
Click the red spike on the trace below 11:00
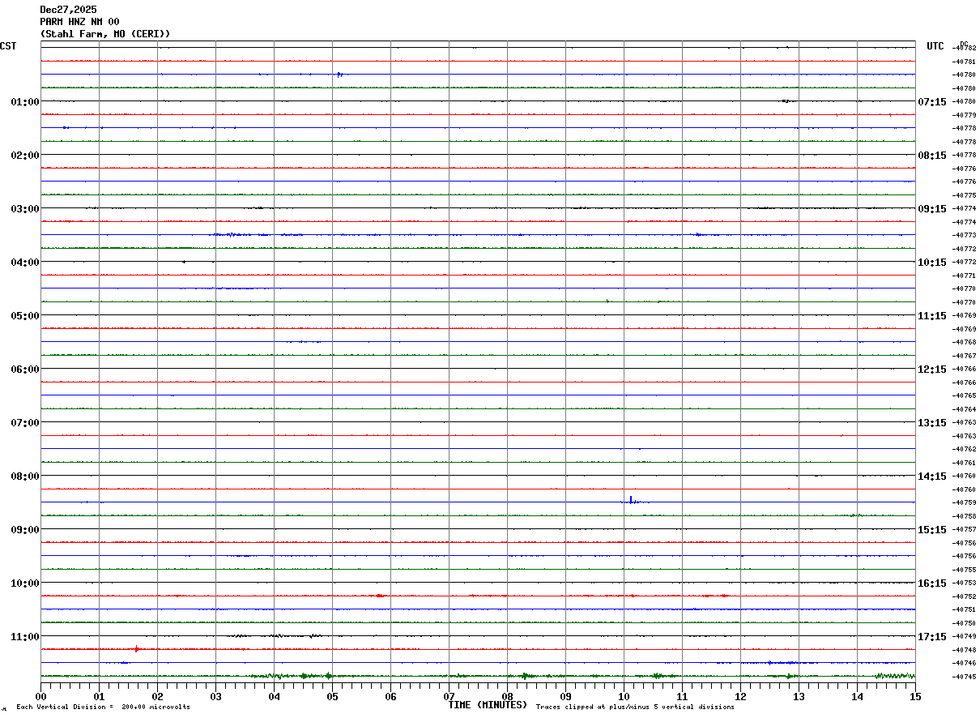point(137,649)
